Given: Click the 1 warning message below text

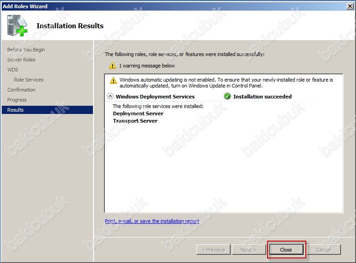Looking at the screenshot, I should 147,66.
